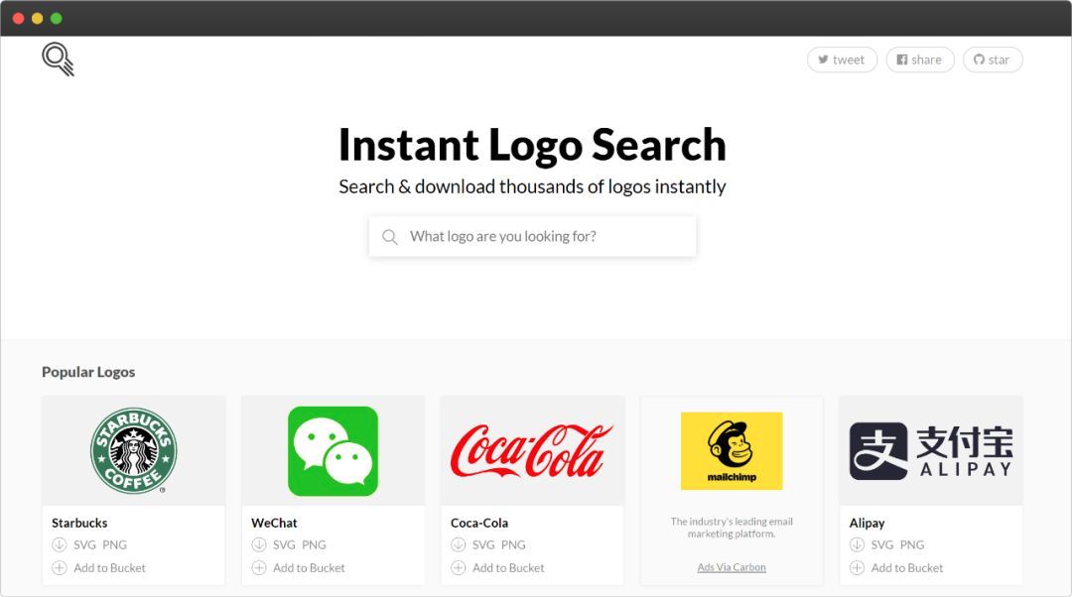Download Starbucks logo as PNG
Viewport: 1072px width, 597px height.
click(115, 544)
